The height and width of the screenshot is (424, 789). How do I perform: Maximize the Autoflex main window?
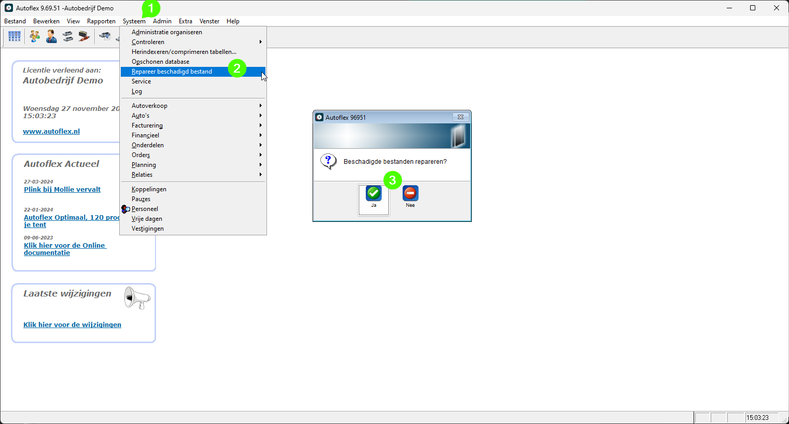(x=753, y=8)
